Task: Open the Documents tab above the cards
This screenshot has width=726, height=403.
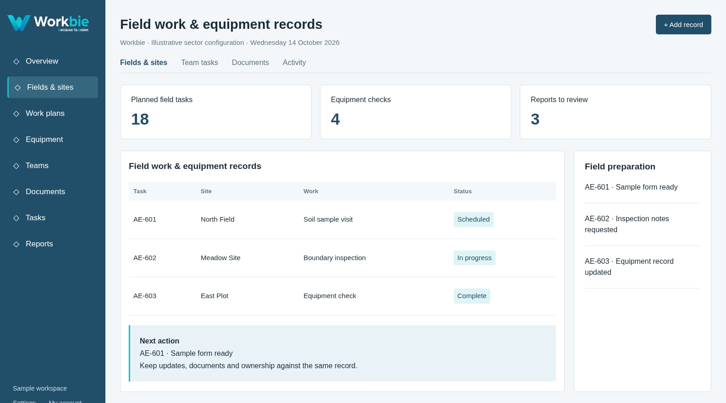Action: (x=250, y=62)
